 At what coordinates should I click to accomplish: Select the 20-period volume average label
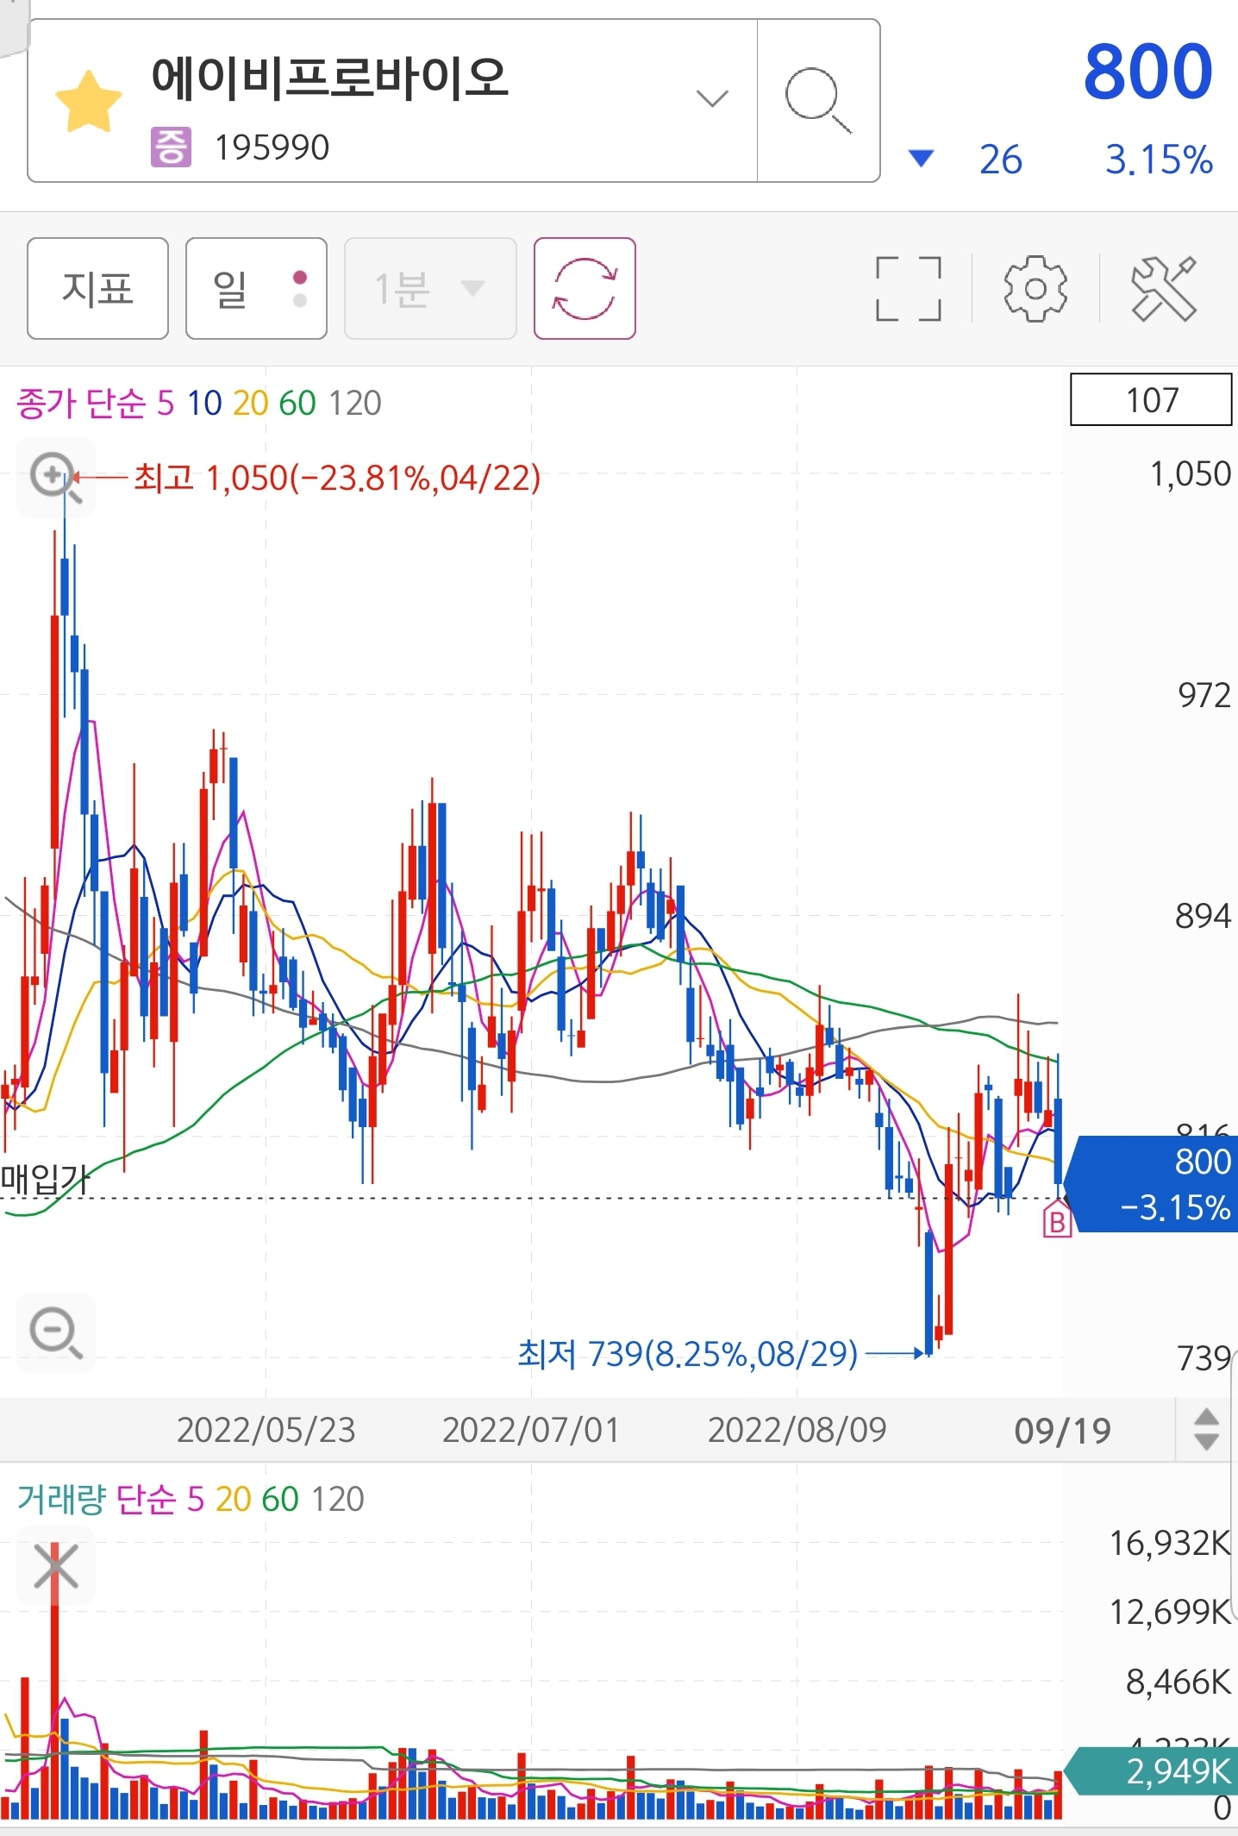tap(233, 1499)
